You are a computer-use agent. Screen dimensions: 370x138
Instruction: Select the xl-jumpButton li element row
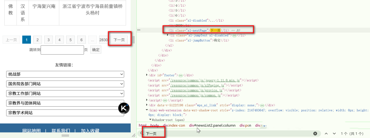click(x=199, y=40)
